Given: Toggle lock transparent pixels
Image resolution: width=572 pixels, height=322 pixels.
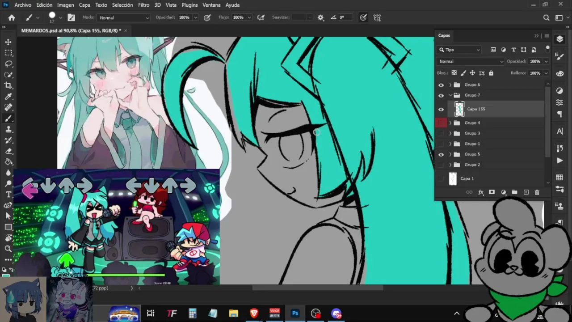Looking at the screenshot, I should (x=454, y=73).
